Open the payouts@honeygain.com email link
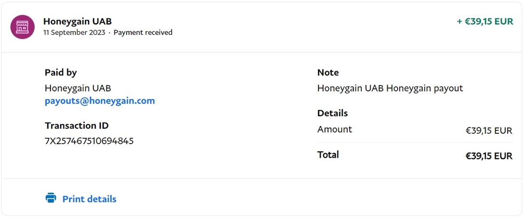 (x=100, y=101)
